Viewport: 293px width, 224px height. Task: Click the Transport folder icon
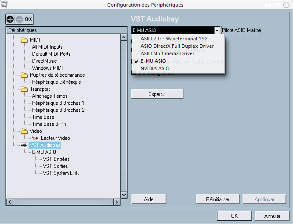tap(24, 89)
